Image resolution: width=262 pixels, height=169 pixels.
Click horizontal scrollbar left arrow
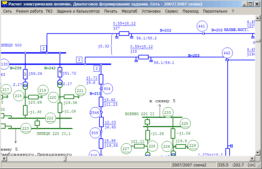tap(3, 159)
